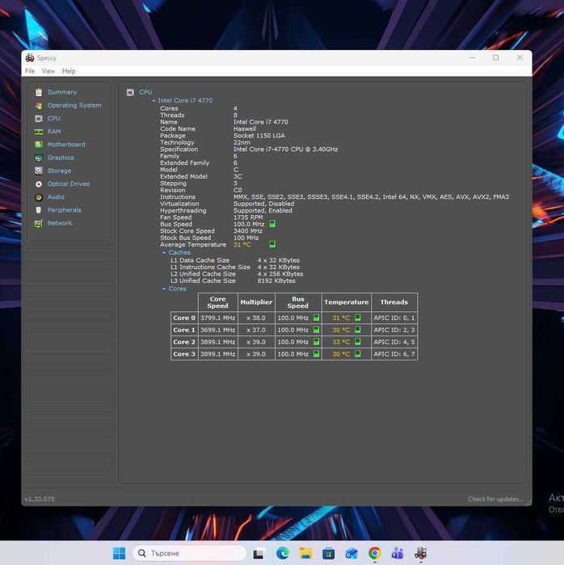
Task: Select the 3799.1 MHz core speed cell
Action: [x=217, y=318]
